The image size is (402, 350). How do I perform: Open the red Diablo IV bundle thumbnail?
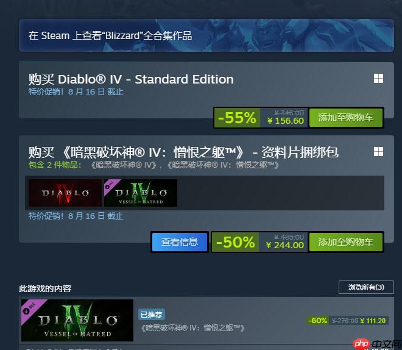pos(65,193)
